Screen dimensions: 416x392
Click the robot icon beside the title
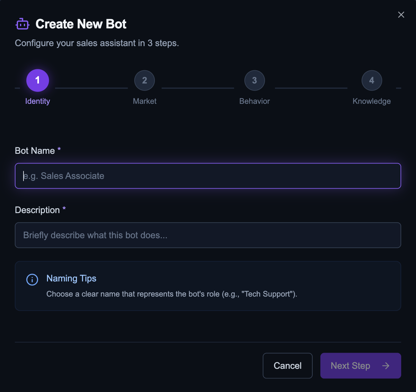[x=23, y=24]
